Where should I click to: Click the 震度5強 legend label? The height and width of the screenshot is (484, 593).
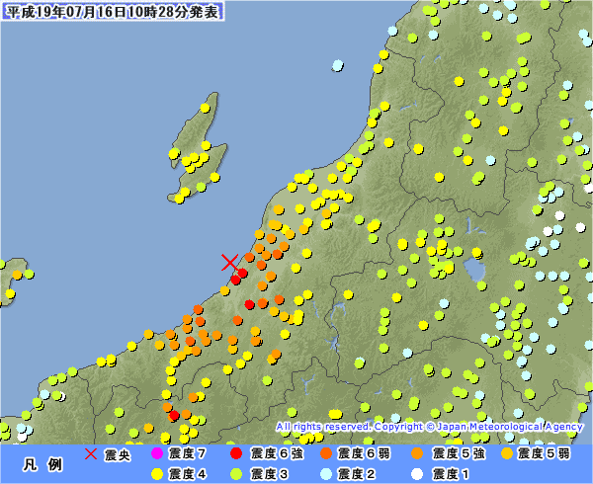(x=459, y=453)
